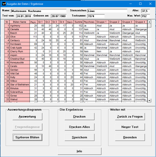Image resolution: width=156 pixels, height=157 pixels.
Task: Click the Summe column header
Action: 78,22
